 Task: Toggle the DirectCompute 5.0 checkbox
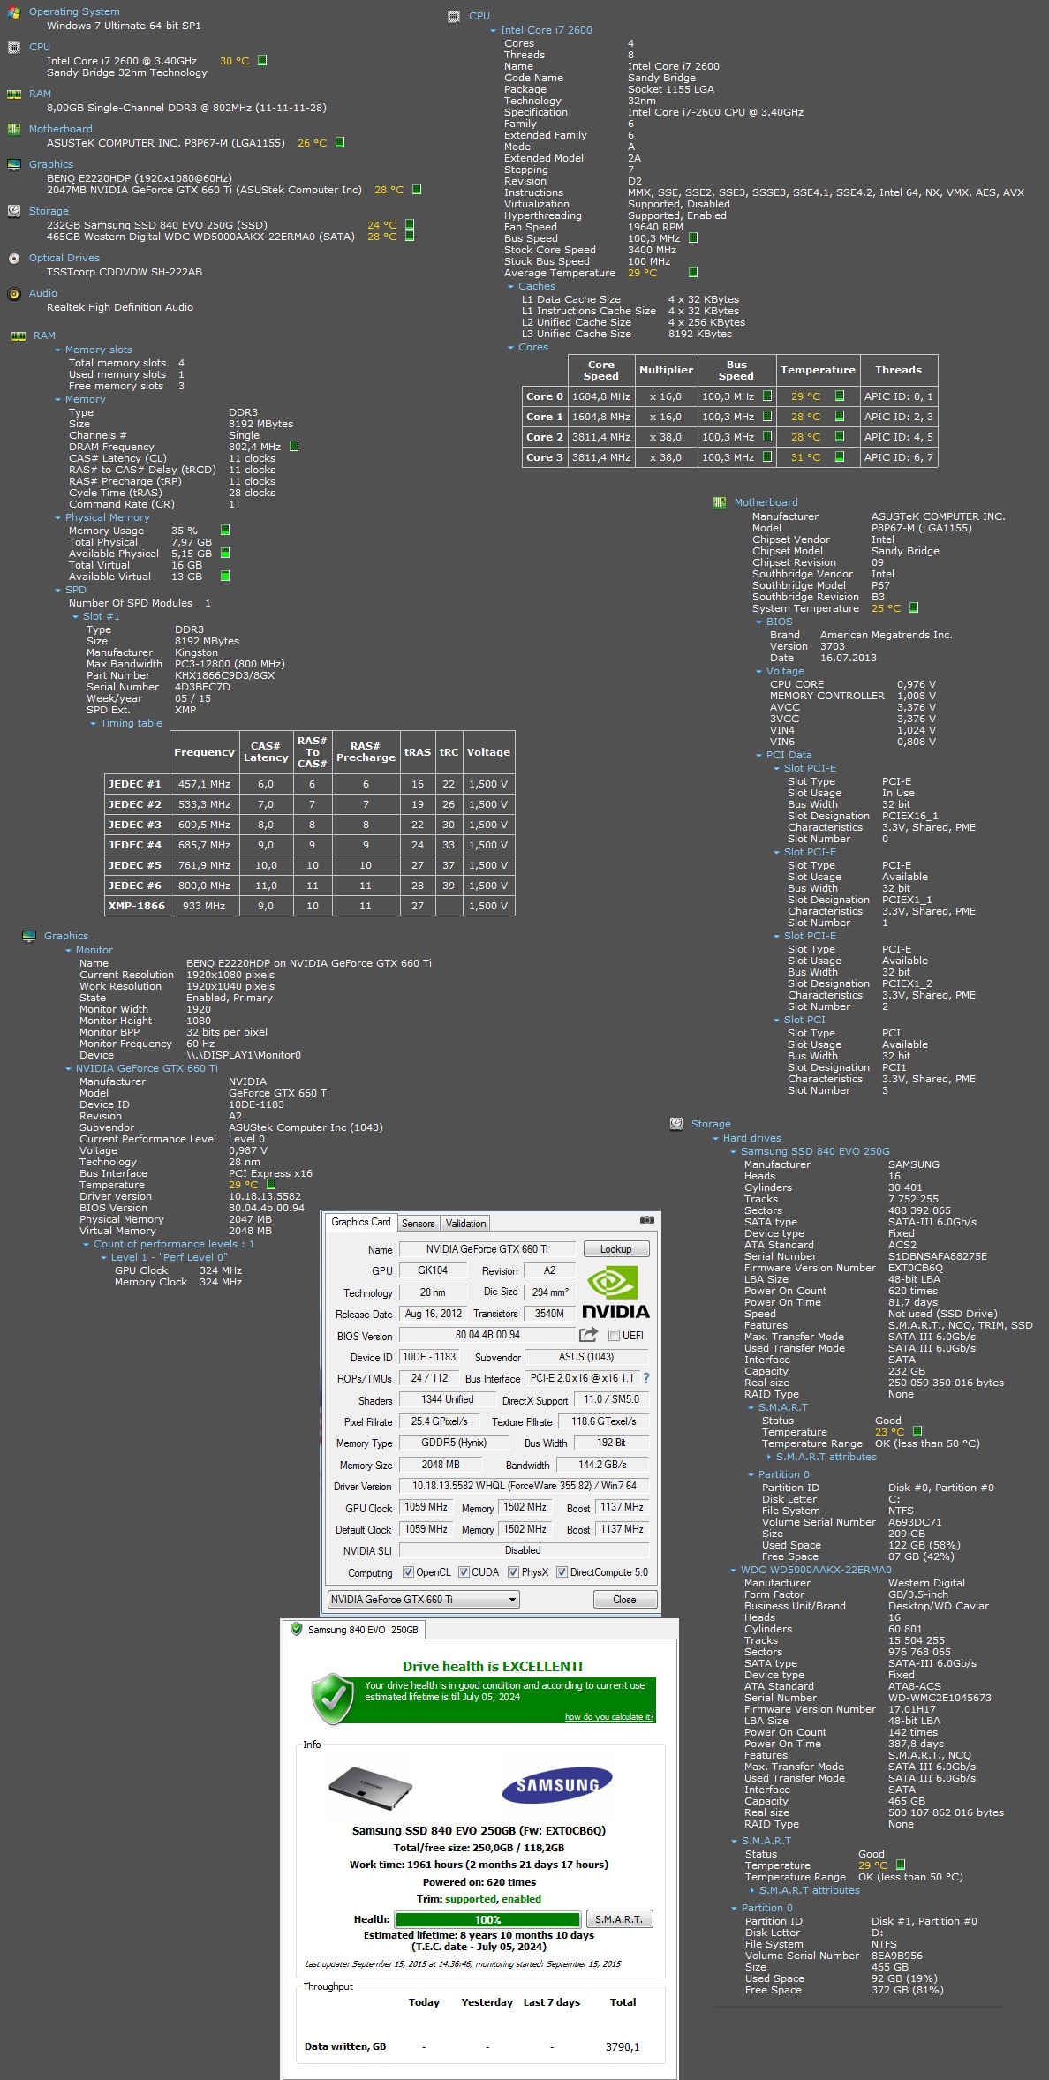[562, 1572]
